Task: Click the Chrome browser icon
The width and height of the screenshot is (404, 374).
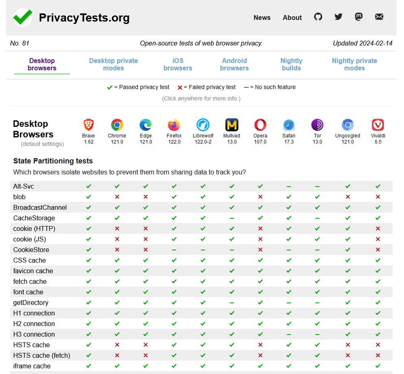Action: [117, 125]
